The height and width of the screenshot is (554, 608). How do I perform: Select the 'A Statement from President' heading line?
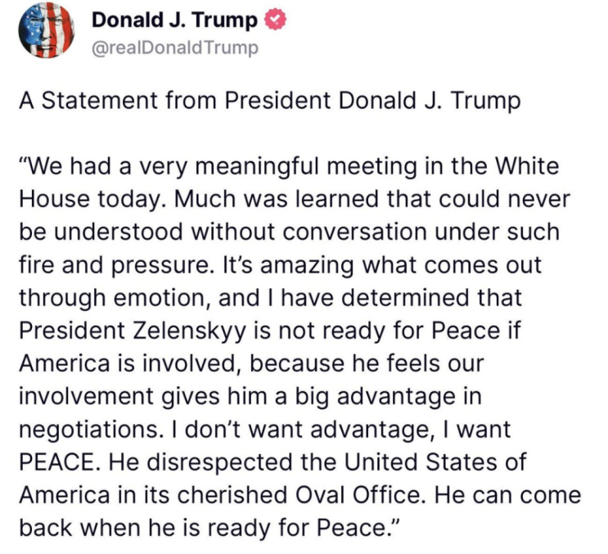[269, 101]
